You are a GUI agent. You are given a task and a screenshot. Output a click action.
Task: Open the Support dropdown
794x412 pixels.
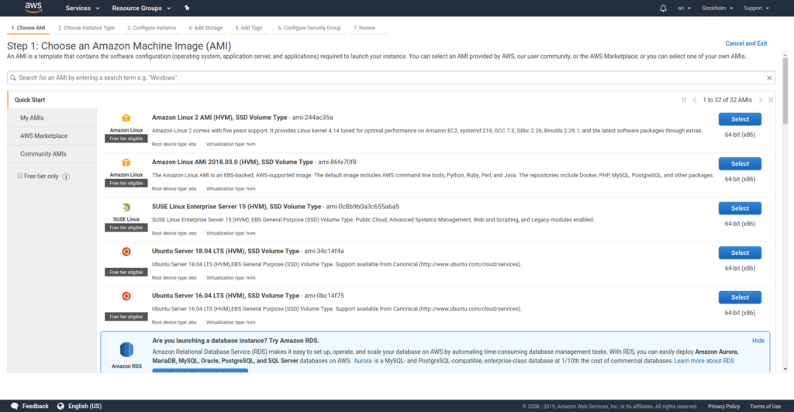(x=756, y=8)
